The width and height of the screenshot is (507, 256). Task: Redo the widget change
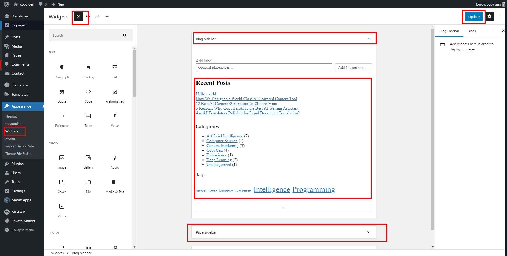97,16
